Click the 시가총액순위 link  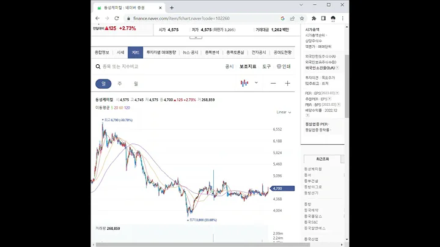315,35
